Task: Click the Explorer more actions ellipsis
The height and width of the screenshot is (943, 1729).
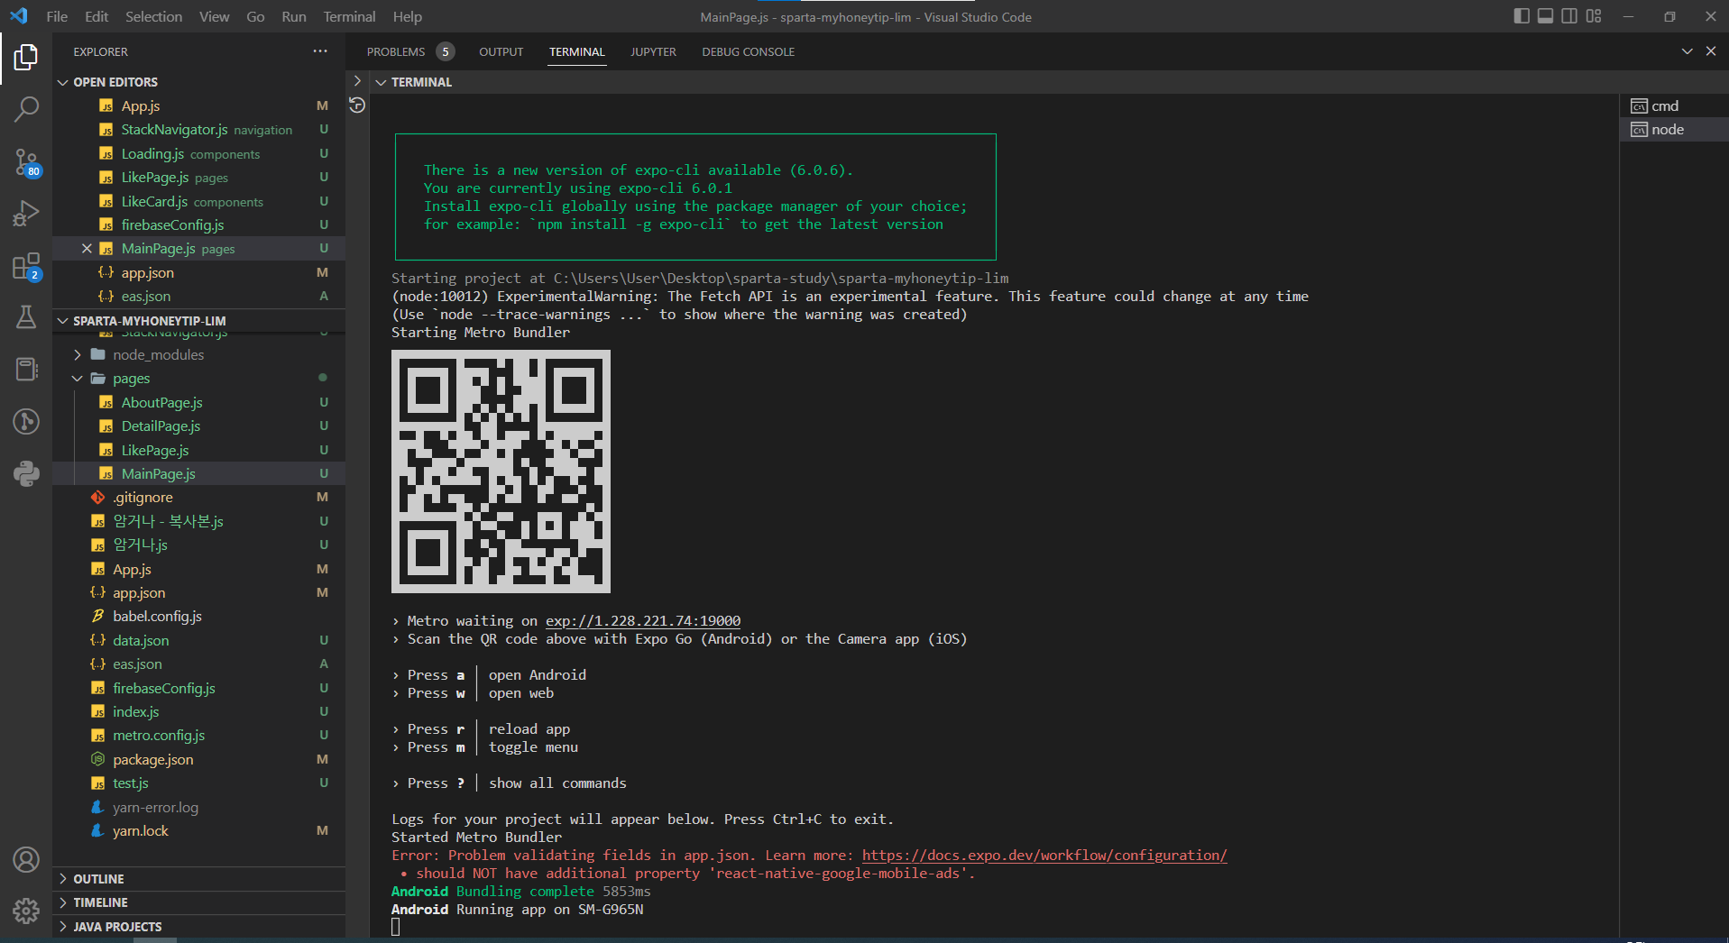Action: pos(320,51)
